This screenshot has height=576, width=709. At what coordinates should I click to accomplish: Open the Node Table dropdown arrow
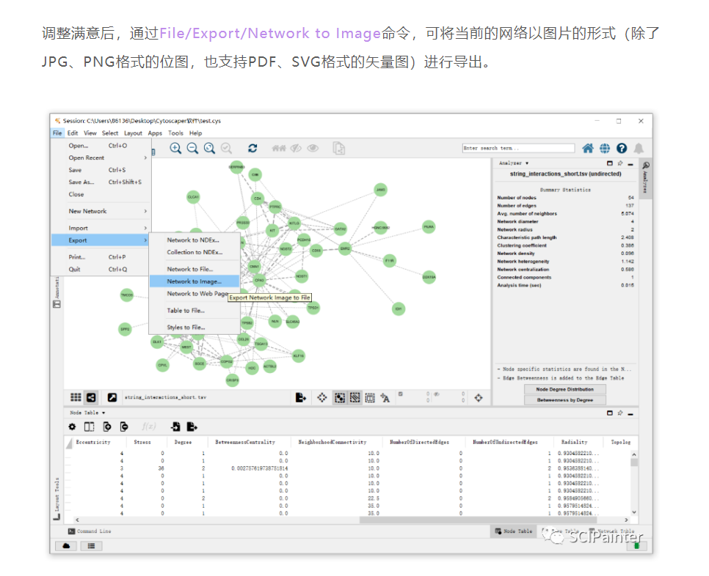point(103,413)
